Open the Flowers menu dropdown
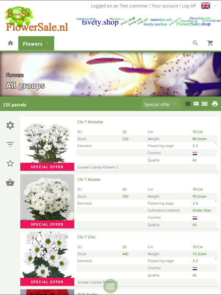221x295 pixels. pyautogui.click(x=36, y=43)
